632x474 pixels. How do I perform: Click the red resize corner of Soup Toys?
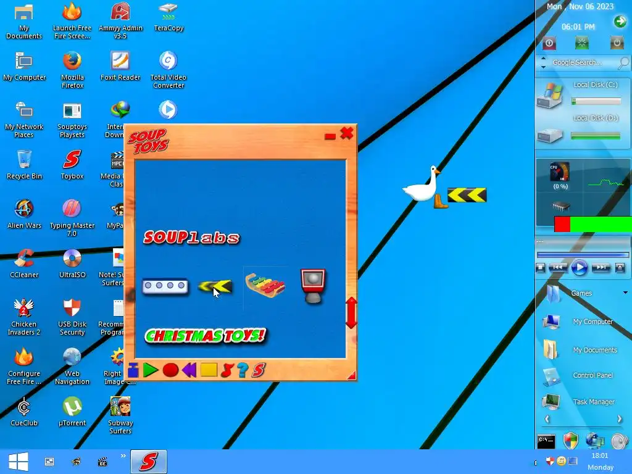point(351,375)
